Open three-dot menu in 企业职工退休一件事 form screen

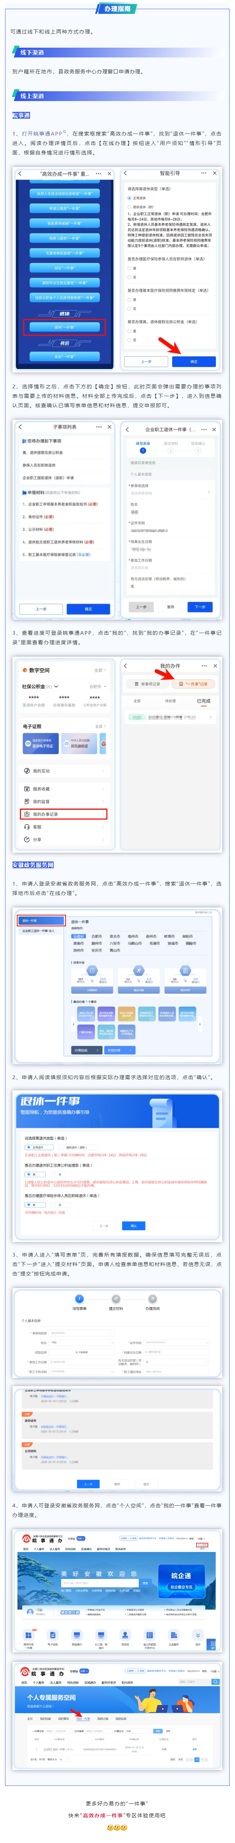tap(204, 429)
